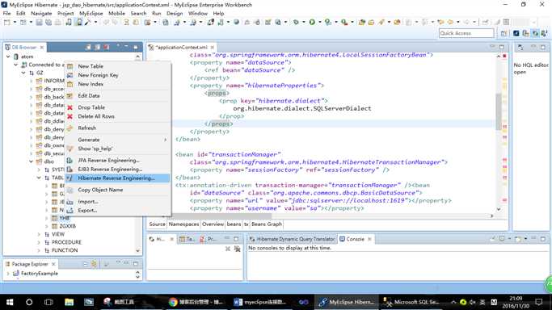Close the DB Browser view
The width and height of the screenshot is (552, 310).
tap(42, 47)
